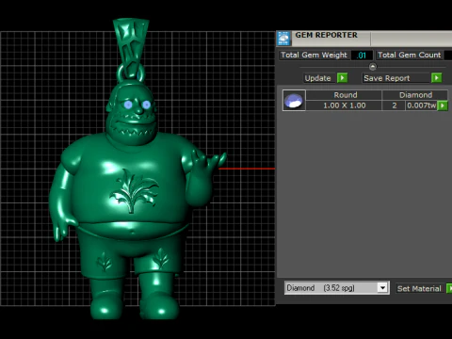Click the Gem Reporter panel icon
Screen dimensions: 452x339
tap(283, 39)
